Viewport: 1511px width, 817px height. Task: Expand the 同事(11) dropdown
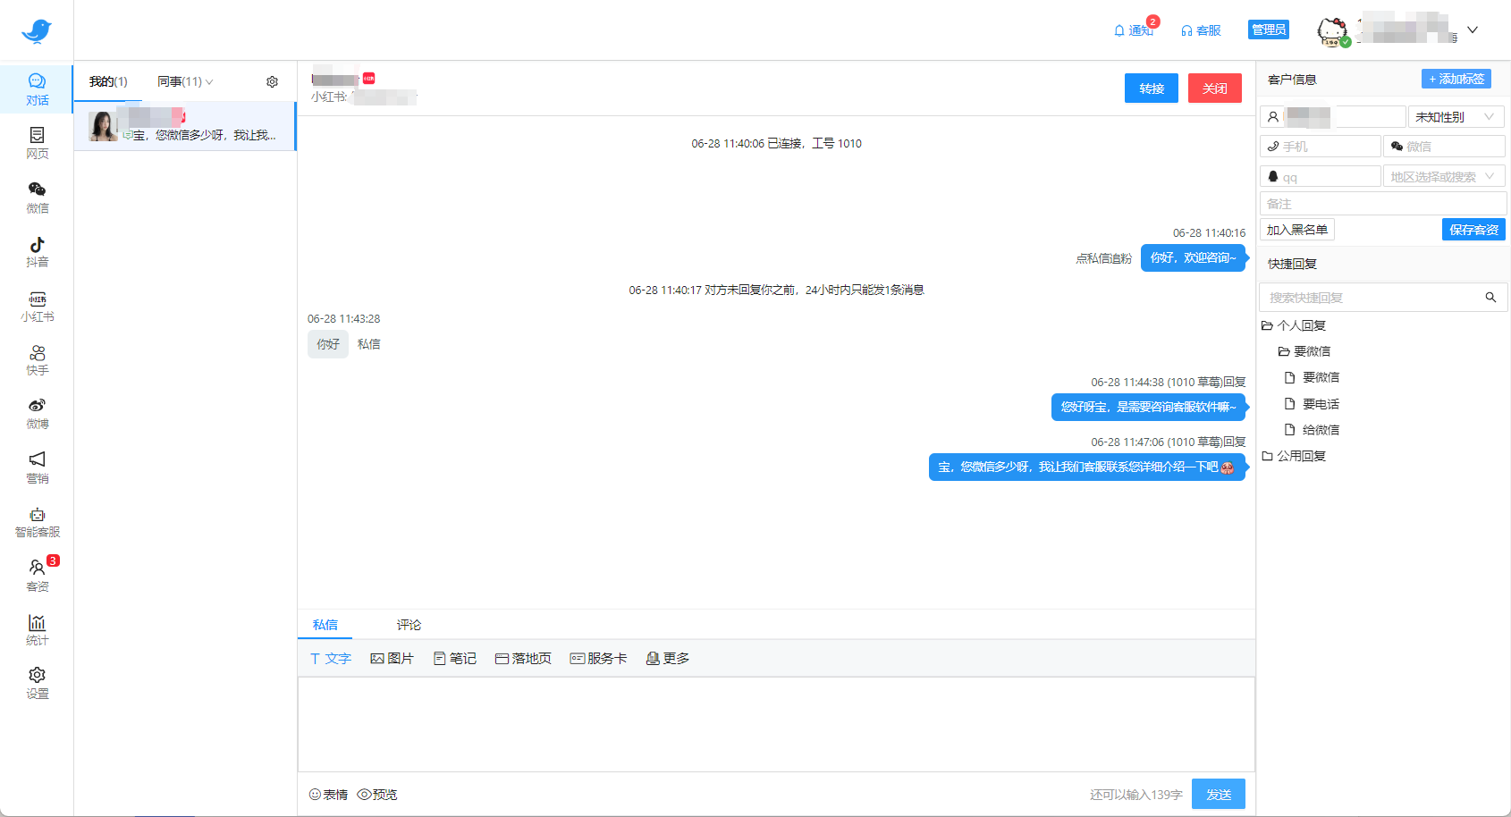tap(182, 80)
